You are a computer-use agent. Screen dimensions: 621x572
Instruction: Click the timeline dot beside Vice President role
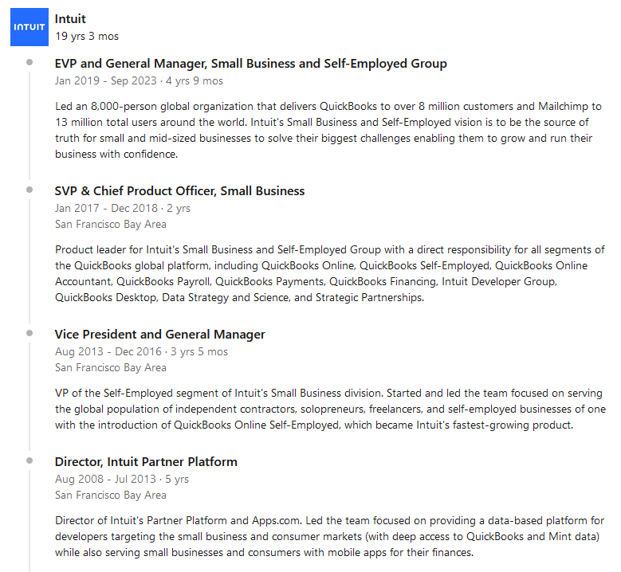[29, 333]
